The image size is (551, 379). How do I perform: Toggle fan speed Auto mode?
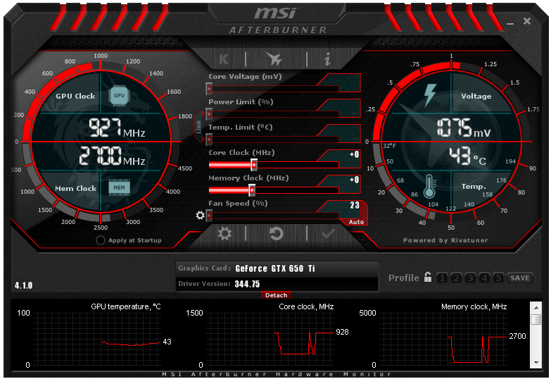[356, 222]
